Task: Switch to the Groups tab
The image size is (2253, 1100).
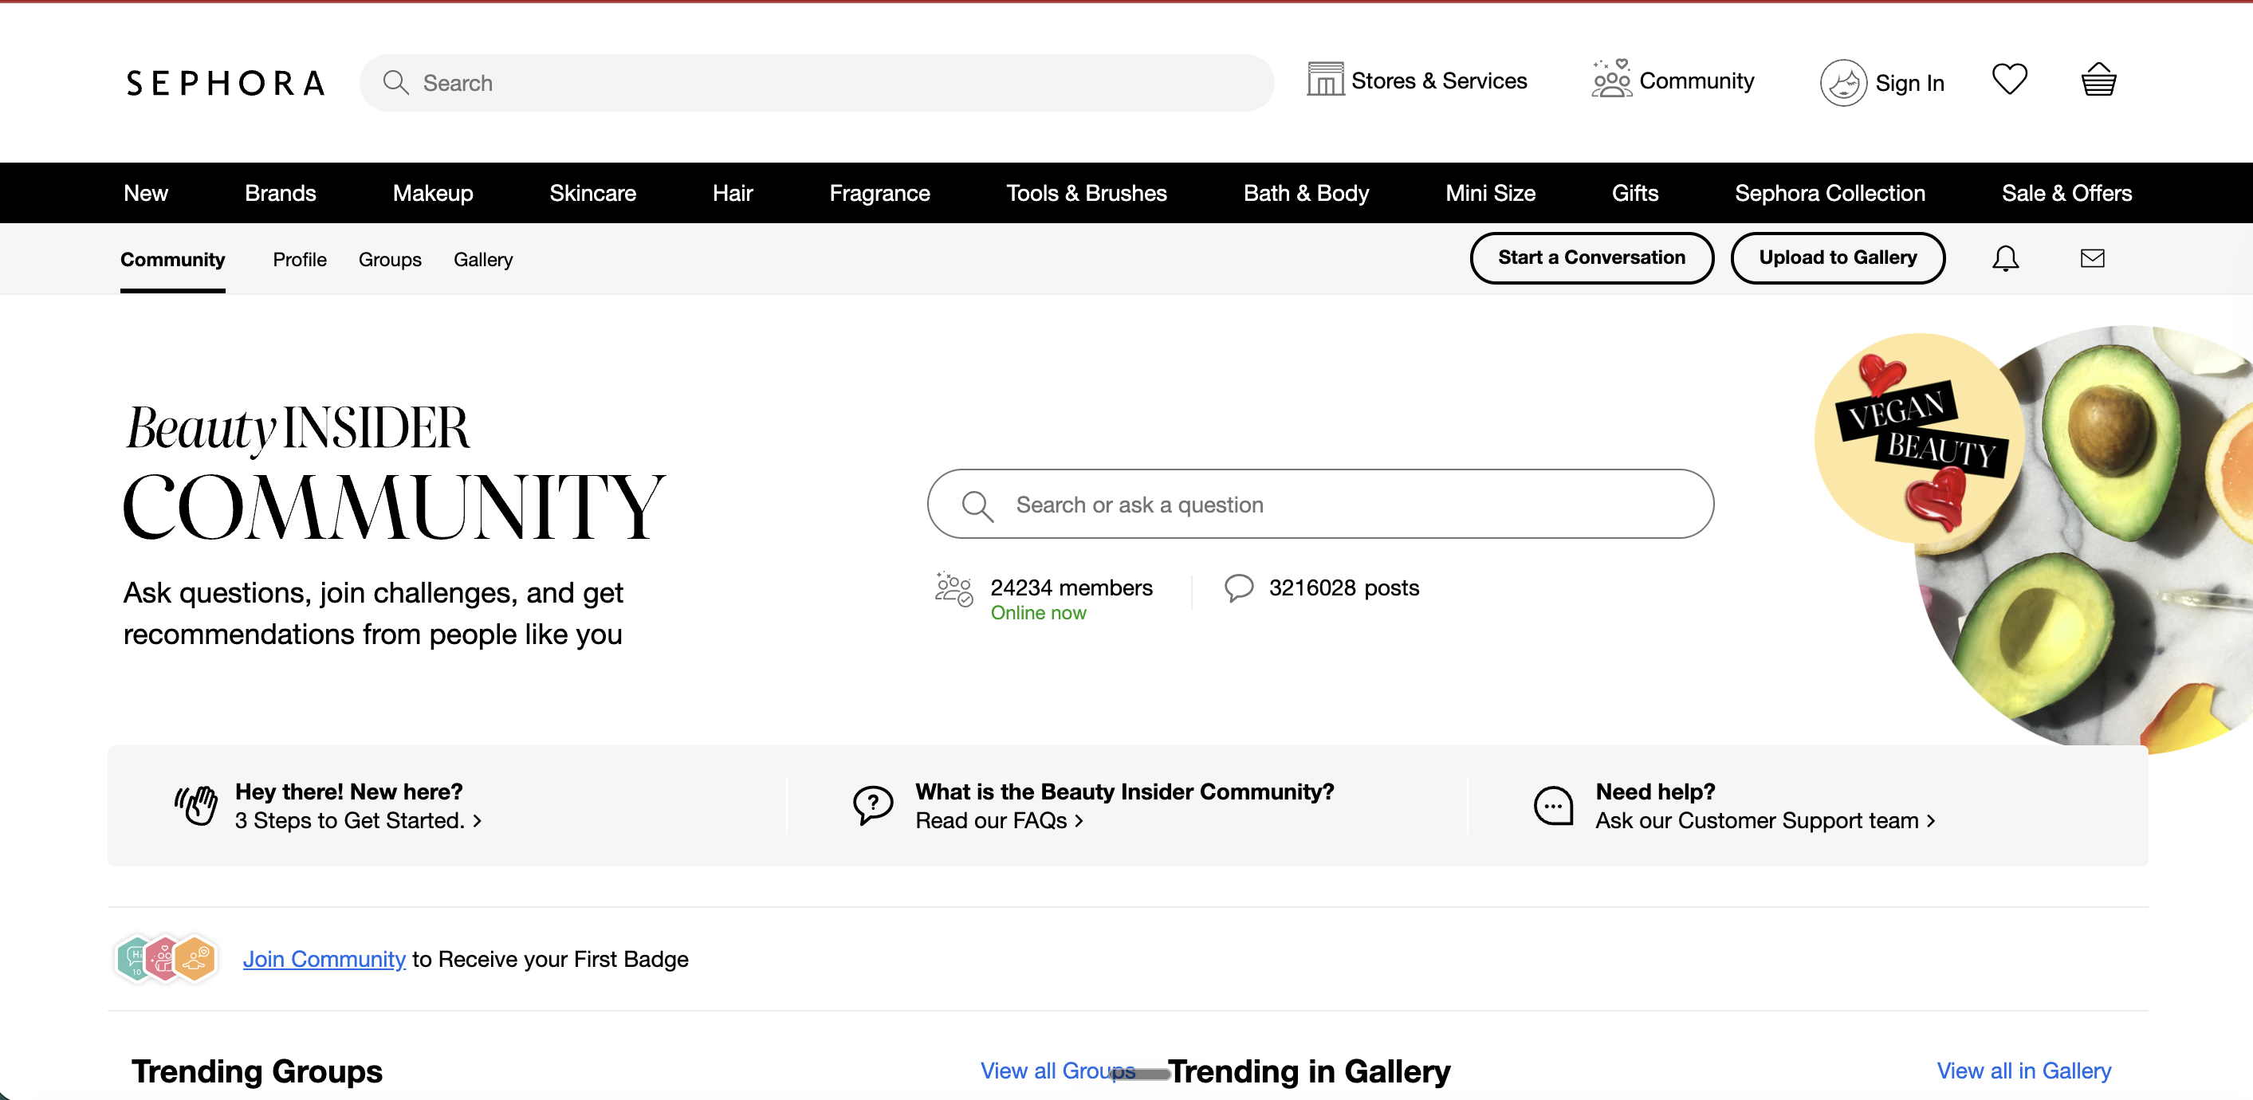Action: [x=390, y=260]
